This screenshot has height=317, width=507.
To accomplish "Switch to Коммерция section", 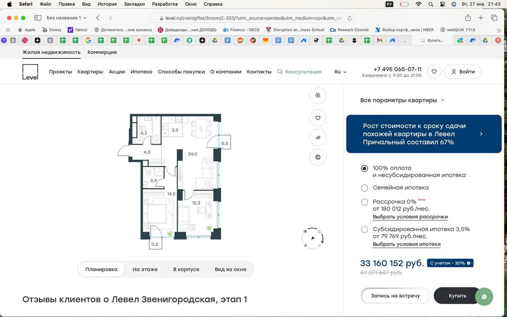I will coord(102,52).
